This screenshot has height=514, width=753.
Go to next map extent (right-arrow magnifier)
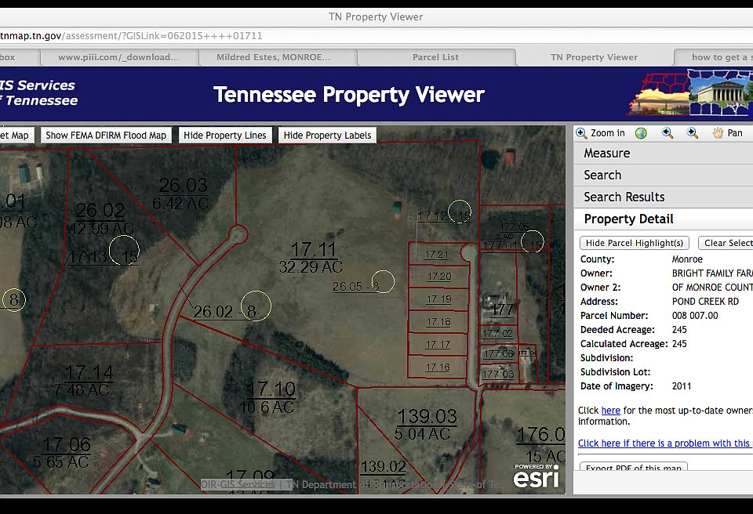[x=692, y=133]
